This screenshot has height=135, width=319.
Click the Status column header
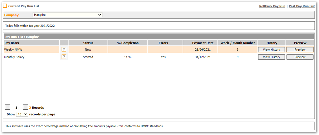pyautogui.click(x=88, y=43)
